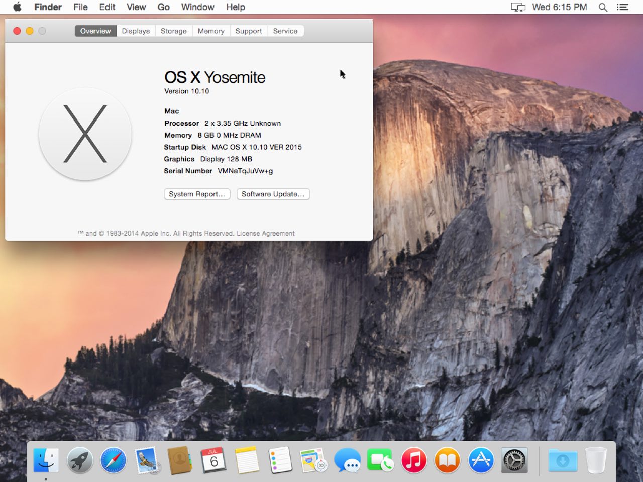Open the App Store icon

click(481, 460)
